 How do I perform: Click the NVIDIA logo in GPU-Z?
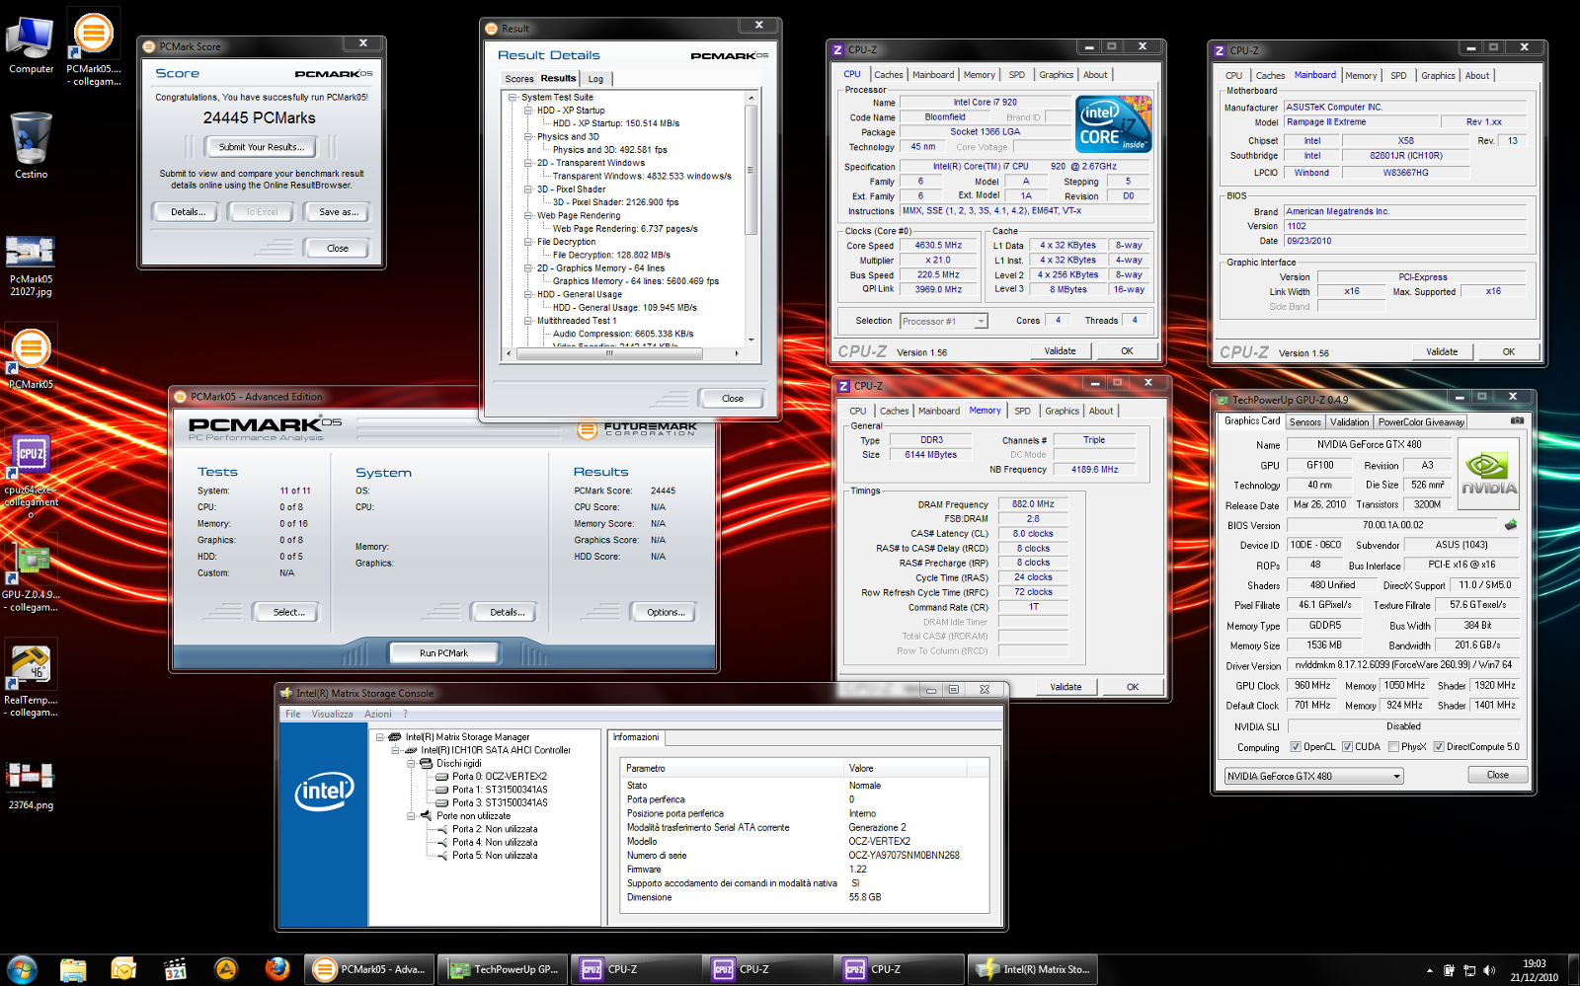1488,475
